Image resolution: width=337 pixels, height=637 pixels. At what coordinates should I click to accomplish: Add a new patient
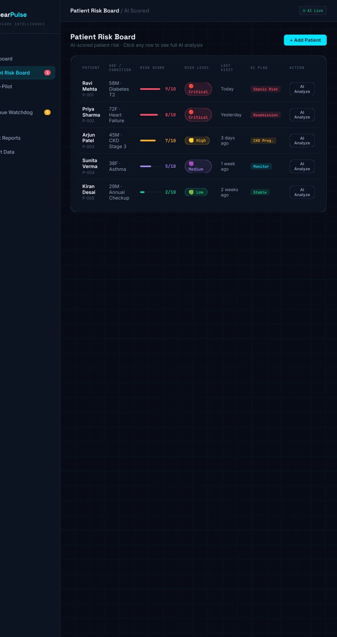pos(305,40)
